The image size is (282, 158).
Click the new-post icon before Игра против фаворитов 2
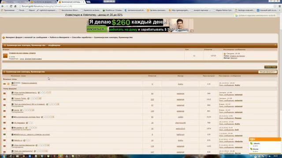12,93
